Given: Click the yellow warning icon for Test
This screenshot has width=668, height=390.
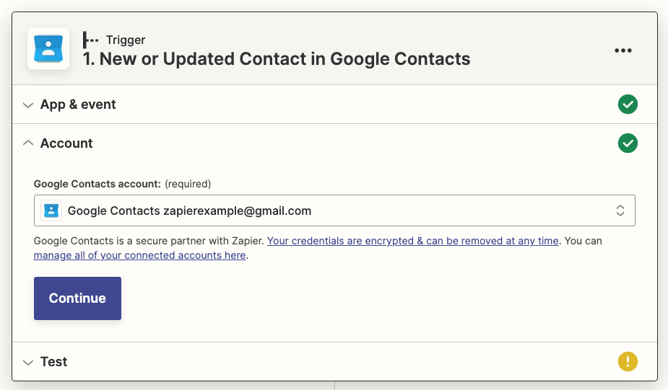Looking at the screenshot, I should (628, 361).
